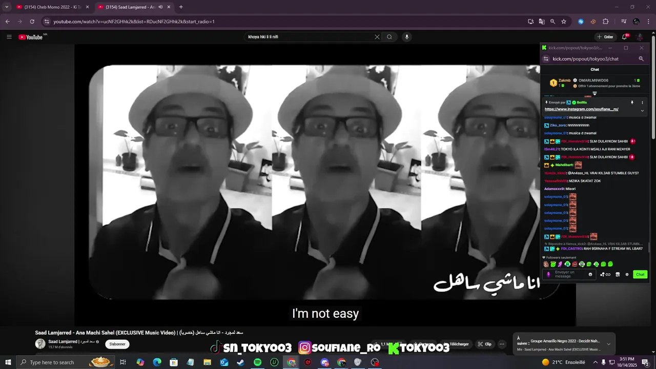
Task: Open Instagram link in pinned Kick message
Action: [581, 109]
